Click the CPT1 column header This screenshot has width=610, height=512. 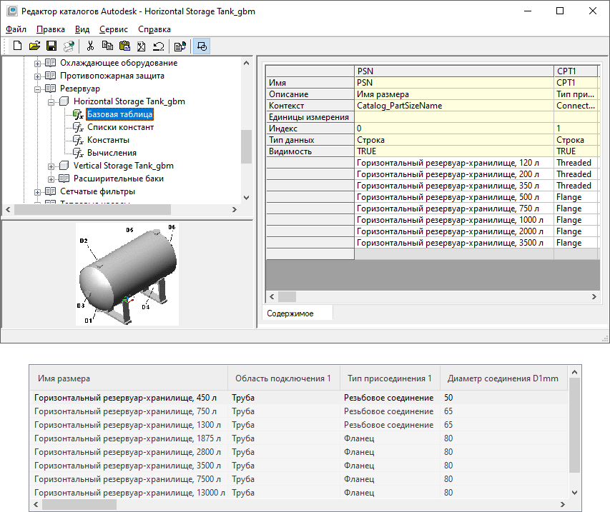(x=576, y=71)
